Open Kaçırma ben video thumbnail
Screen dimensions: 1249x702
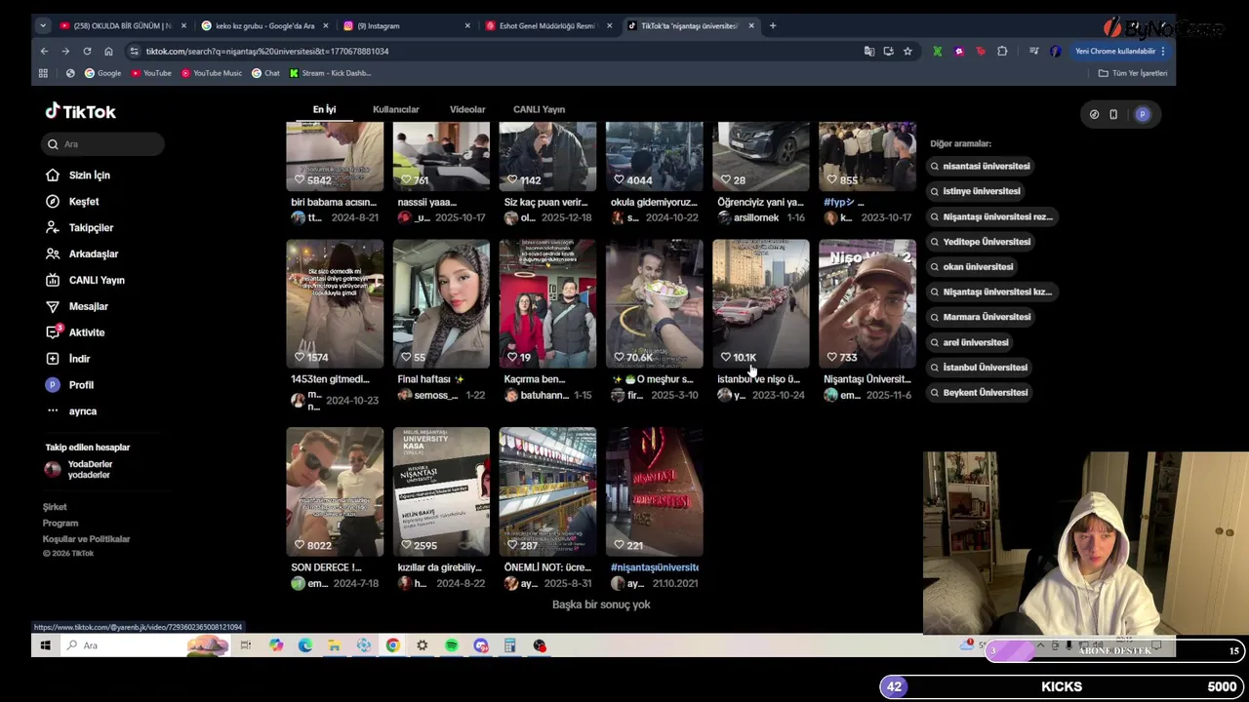pos(547,303)
